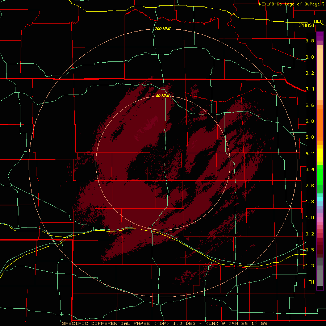Screen dimensions: 326x326
Task: Click the 0.2 value on the color scale
Action: (310, 234)
